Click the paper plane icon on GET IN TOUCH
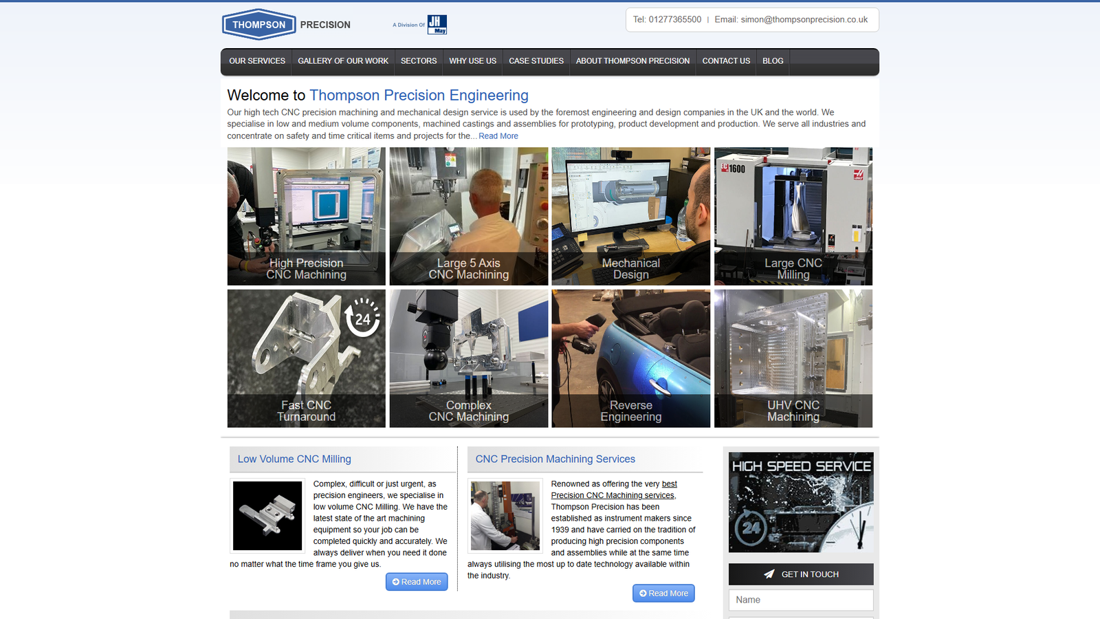Viewport: 1100px width, 619px height. coord(768,574)
